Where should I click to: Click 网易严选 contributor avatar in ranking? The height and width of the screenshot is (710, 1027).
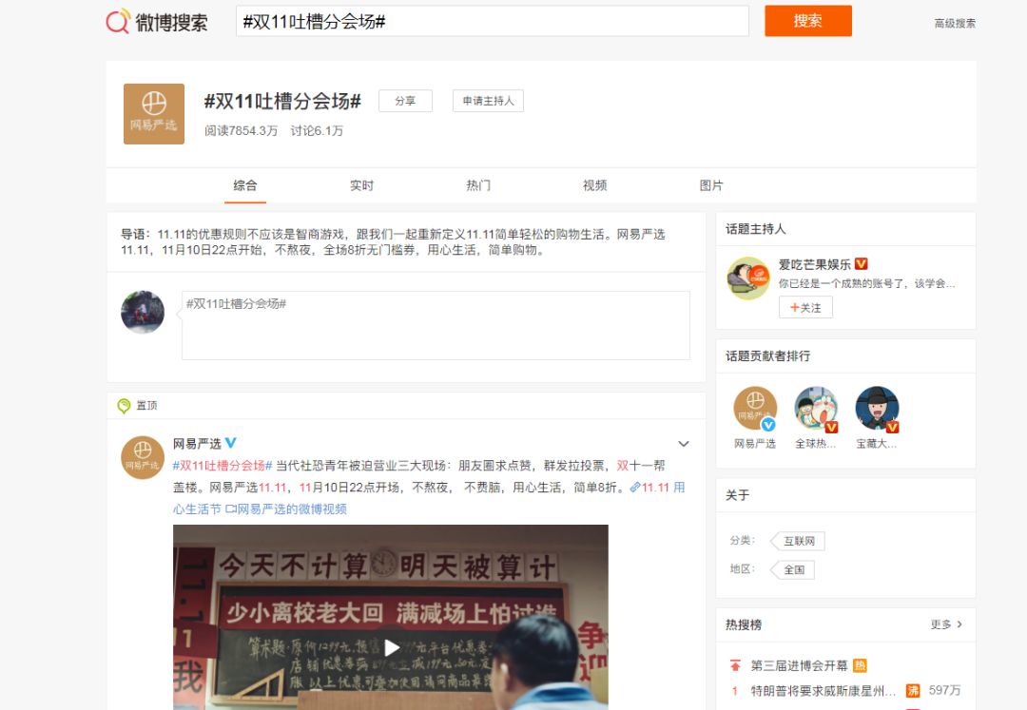point(755,408)
